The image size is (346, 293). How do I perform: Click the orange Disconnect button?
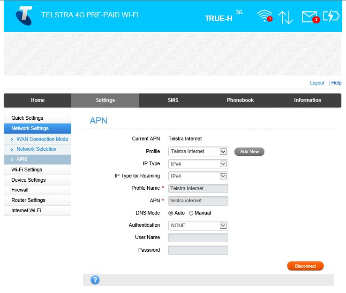305,266
